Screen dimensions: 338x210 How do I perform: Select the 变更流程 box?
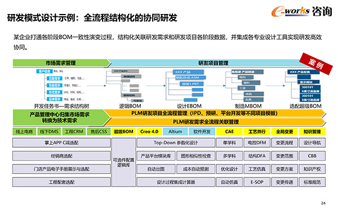click(284, 143)
